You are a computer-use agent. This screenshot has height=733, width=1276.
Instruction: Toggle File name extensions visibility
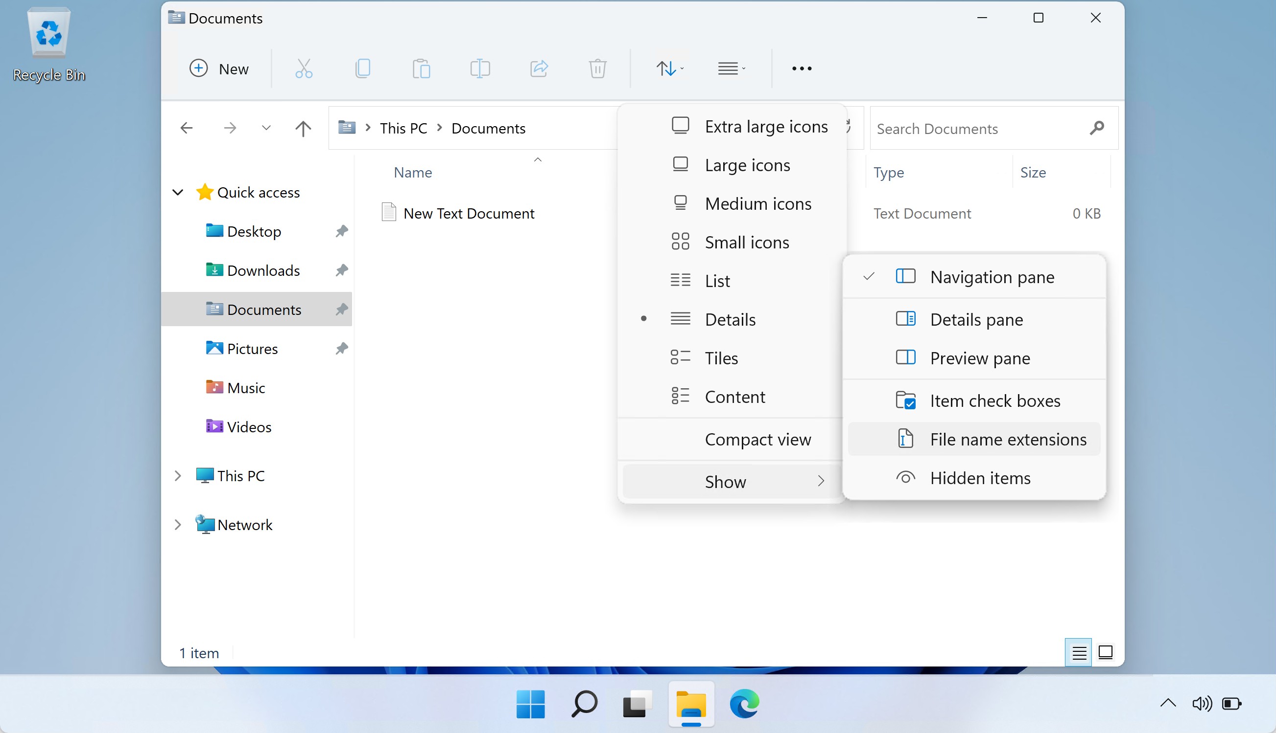click(x=1008, y=438)
